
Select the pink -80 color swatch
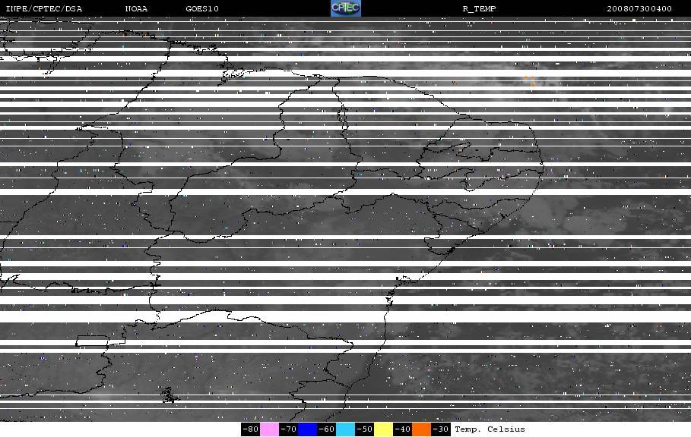269,429
